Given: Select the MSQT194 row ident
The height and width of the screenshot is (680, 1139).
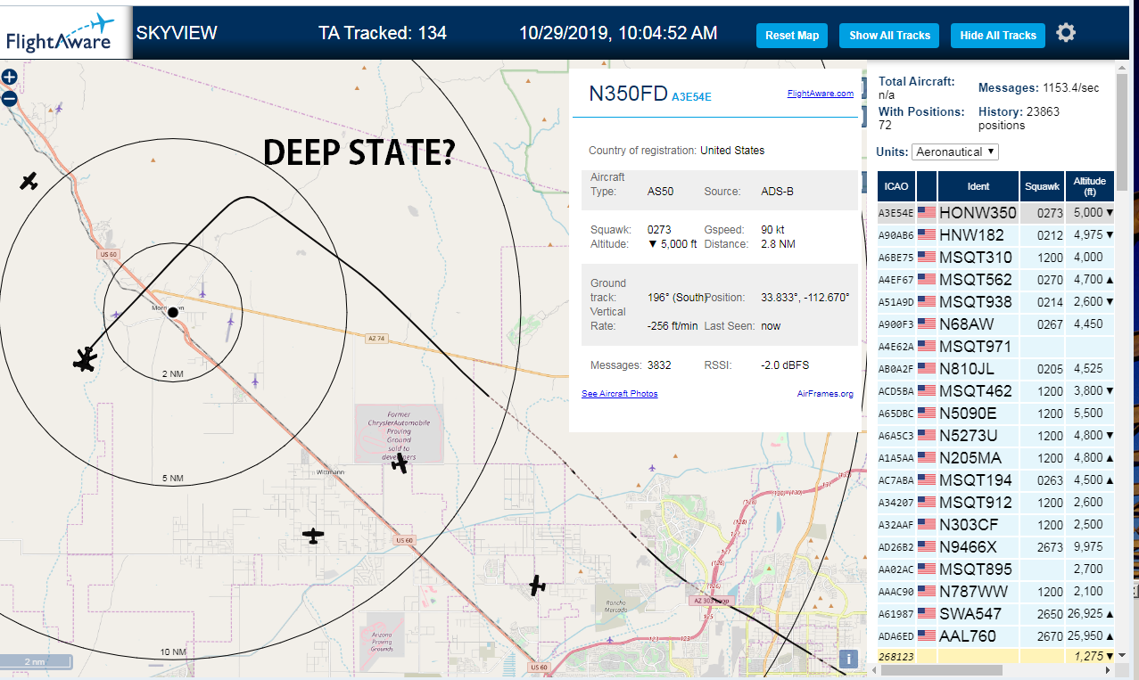Looking at the screenshot, I should (978, 480).
